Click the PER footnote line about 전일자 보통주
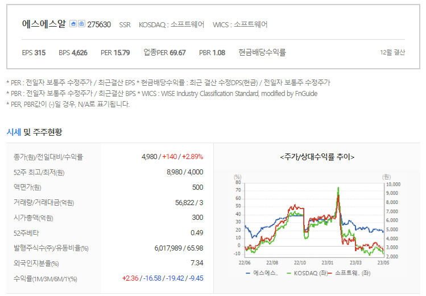 click(168, 82)
